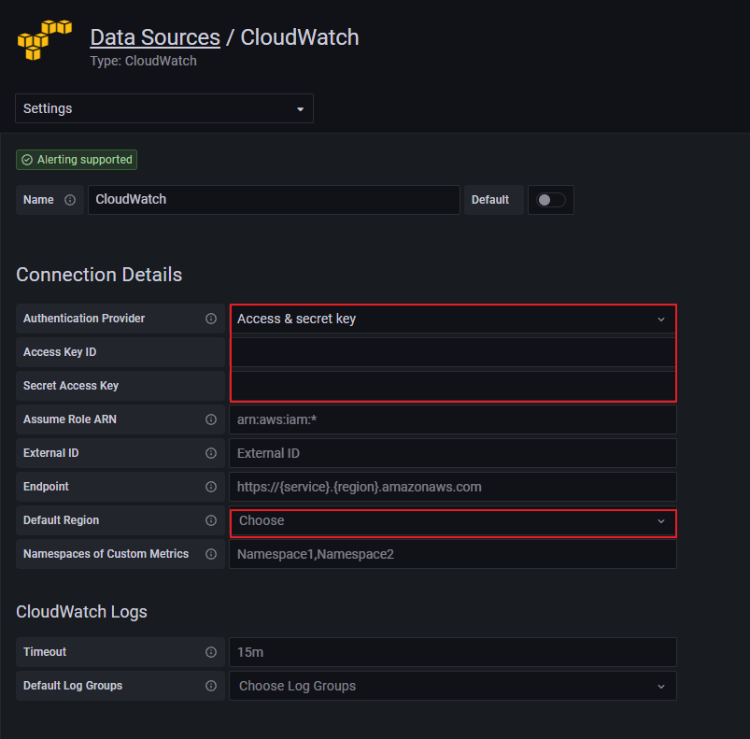Focus the Secret Access Key input
Image resolution: width=750 pixels, height=739 pixels.
[452, 386]
